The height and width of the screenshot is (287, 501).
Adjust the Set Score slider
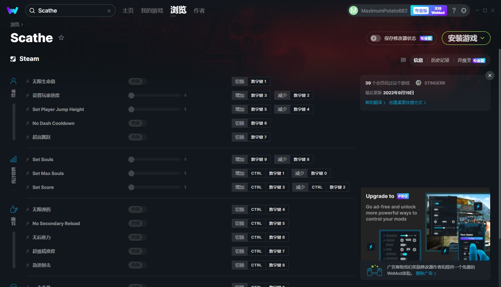coord(154,187)
